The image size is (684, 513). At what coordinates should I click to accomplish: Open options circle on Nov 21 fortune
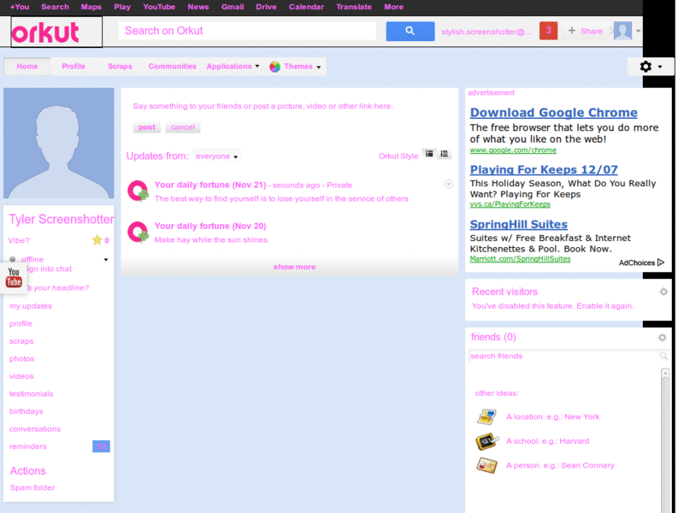click(x=448, y=184)
